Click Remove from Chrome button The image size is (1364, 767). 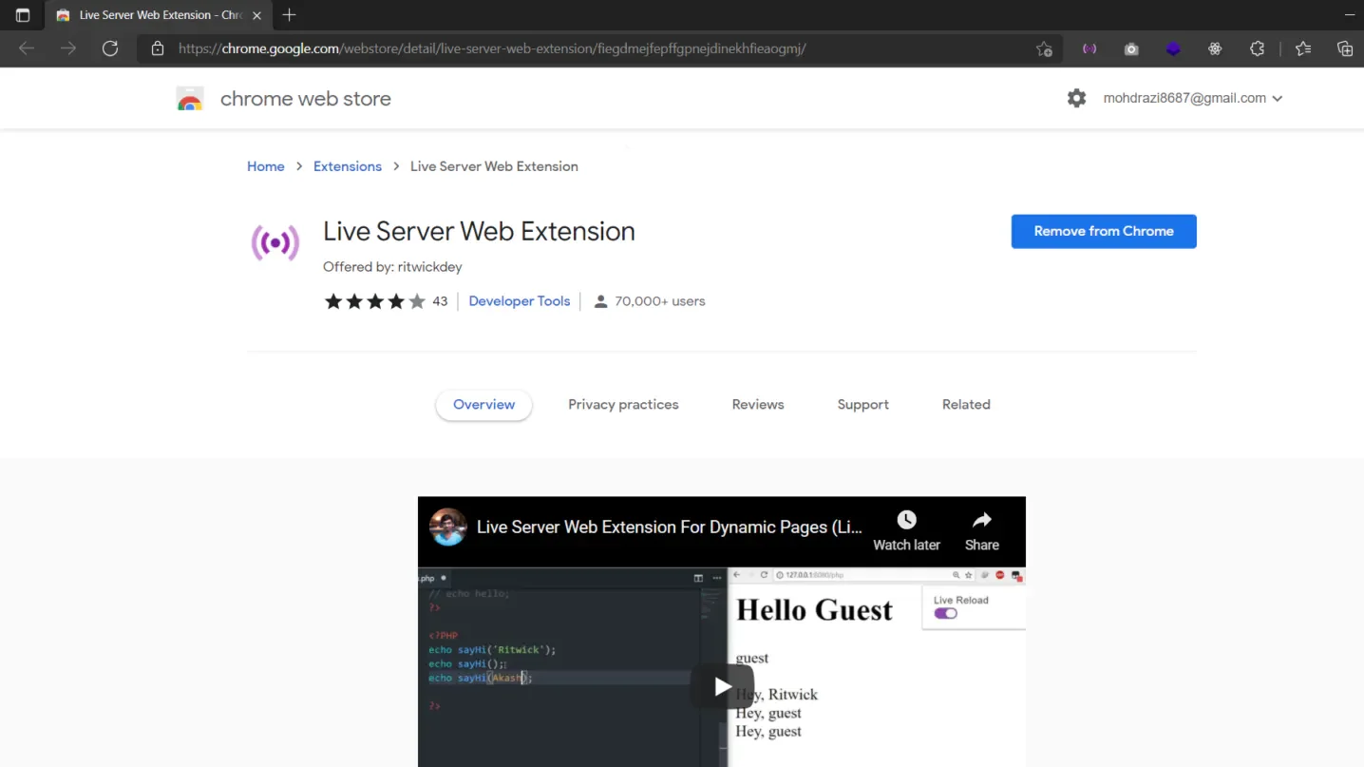pos(1104,231)
